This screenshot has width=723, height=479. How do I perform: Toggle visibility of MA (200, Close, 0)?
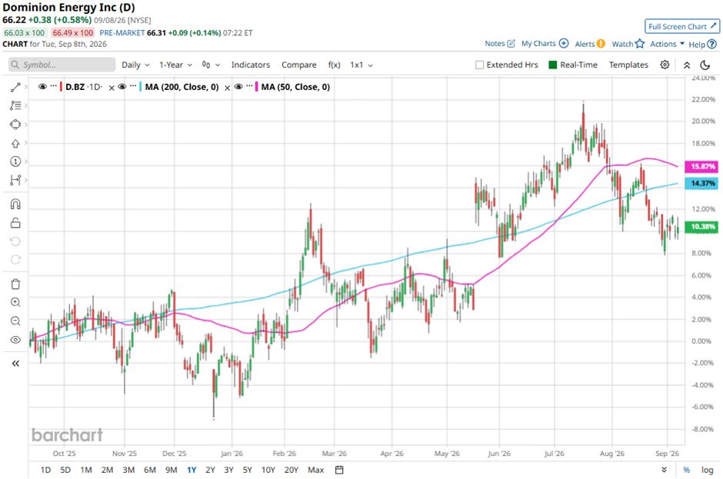click(122, 87)
